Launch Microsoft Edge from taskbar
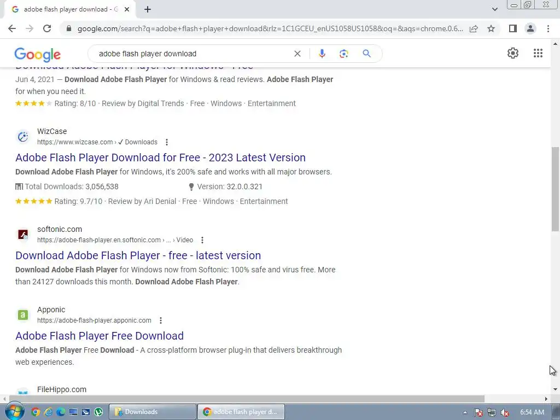Viewport: 560px width, 420px height. point(61,412)
